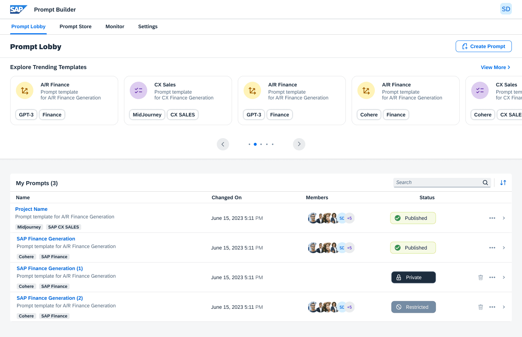The image size is (522, 337).
Task: Open the Monitor tab
Action: pyautogui.click(x=115, y=26)
